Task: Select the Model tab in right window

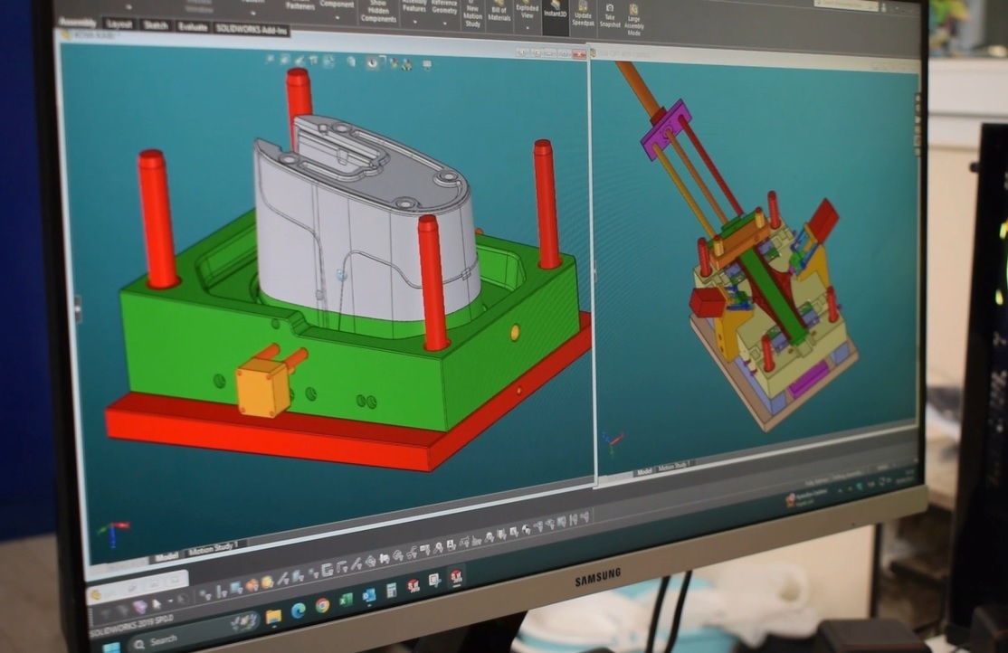Action: click(644, 472)
